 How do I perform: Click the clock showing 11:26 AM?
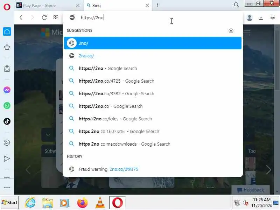click(261, 199)
